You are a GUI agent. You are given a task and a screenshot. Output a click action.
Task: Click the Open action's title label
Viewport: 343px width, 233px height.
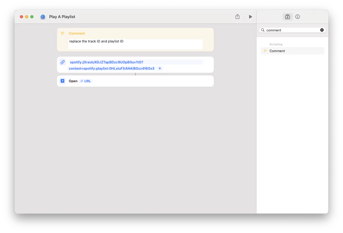click(x=73, y=81)
